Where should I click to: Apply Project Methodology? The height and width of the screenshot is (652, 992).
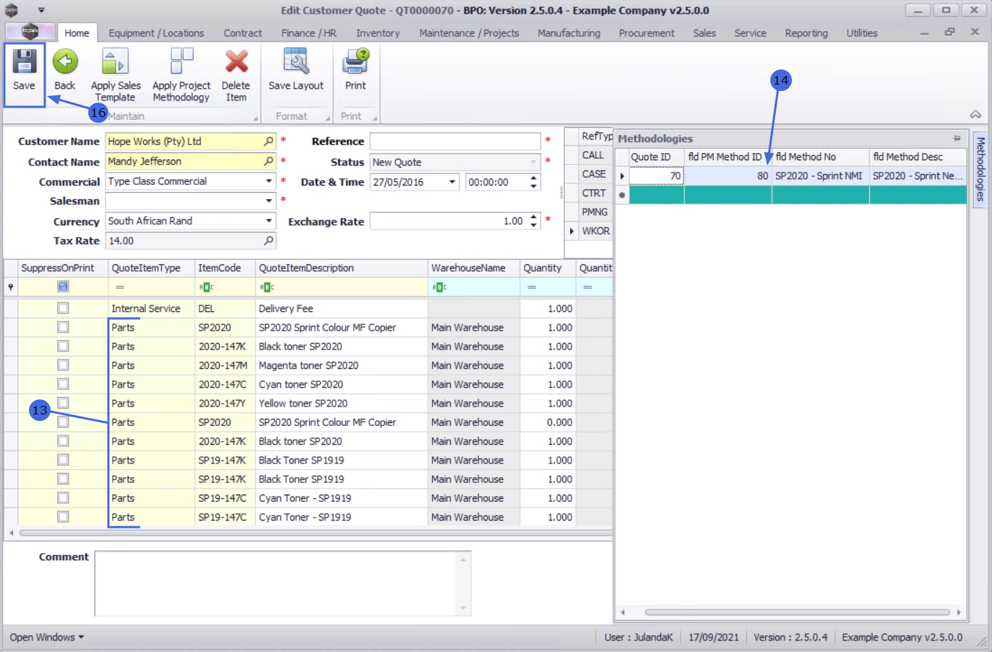pyautogui.click(x=181, y=76)
